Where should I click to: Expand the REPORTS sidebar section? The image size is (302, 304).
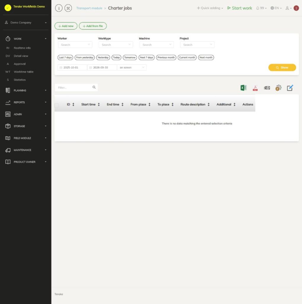25,102
